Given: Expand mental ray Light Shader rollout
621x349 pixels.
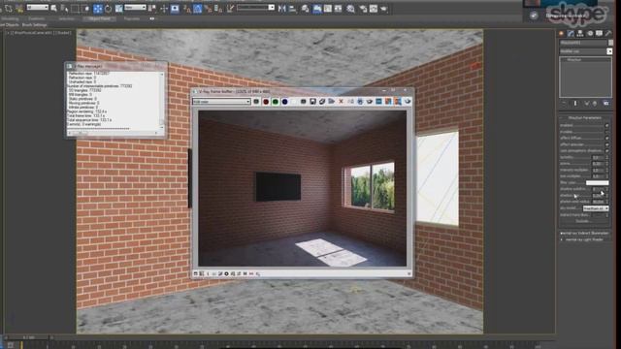Looking at the screenshot, I should coord(584,239).
